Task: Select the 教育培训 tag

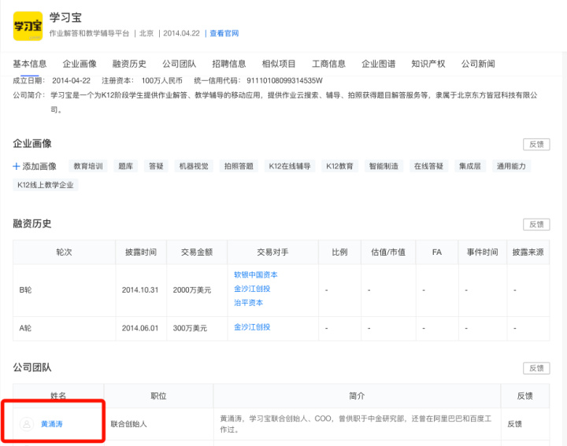Action: pos(88,166)
